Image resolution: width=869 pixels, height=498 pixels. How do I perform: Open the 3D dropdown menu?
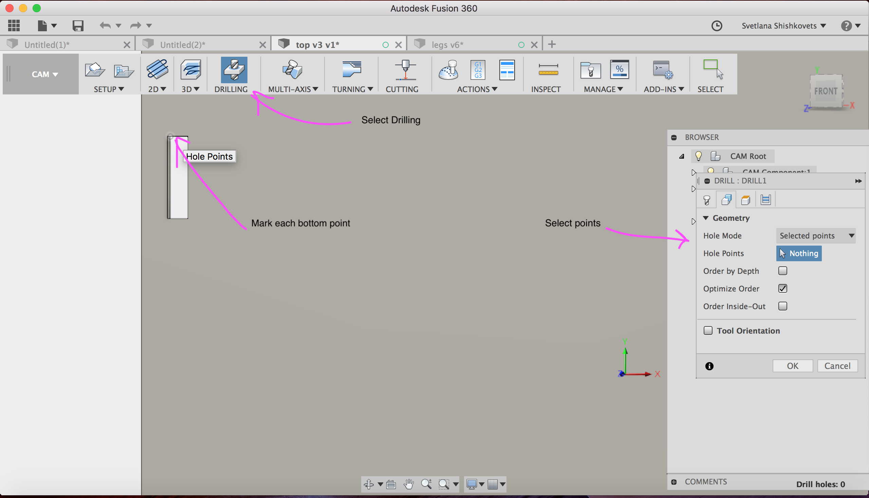tap(190, 89)
